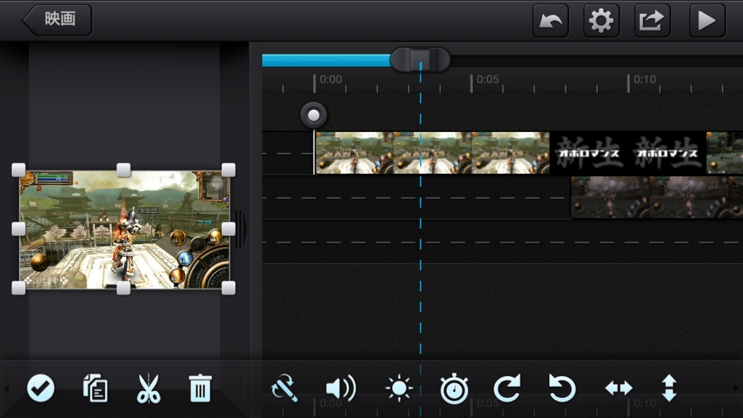The image size is (743, 418).
Task: Open the color/effect edit tool icon
Action: coord(284,388)
